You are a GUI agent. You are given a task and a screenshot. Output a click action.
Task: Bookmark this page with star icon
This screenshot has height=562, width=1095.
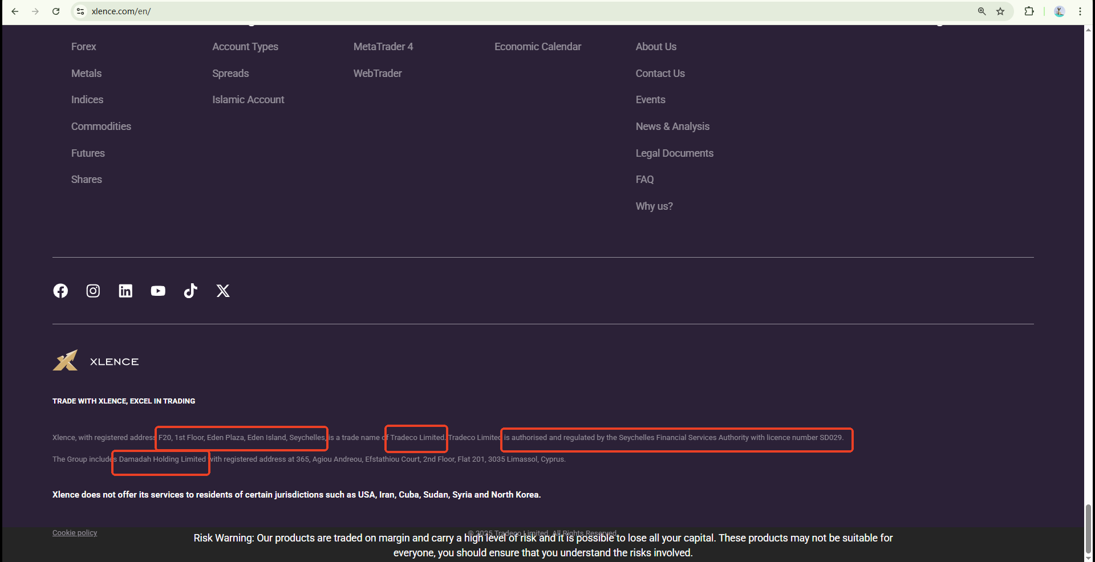pos(1000,11)
